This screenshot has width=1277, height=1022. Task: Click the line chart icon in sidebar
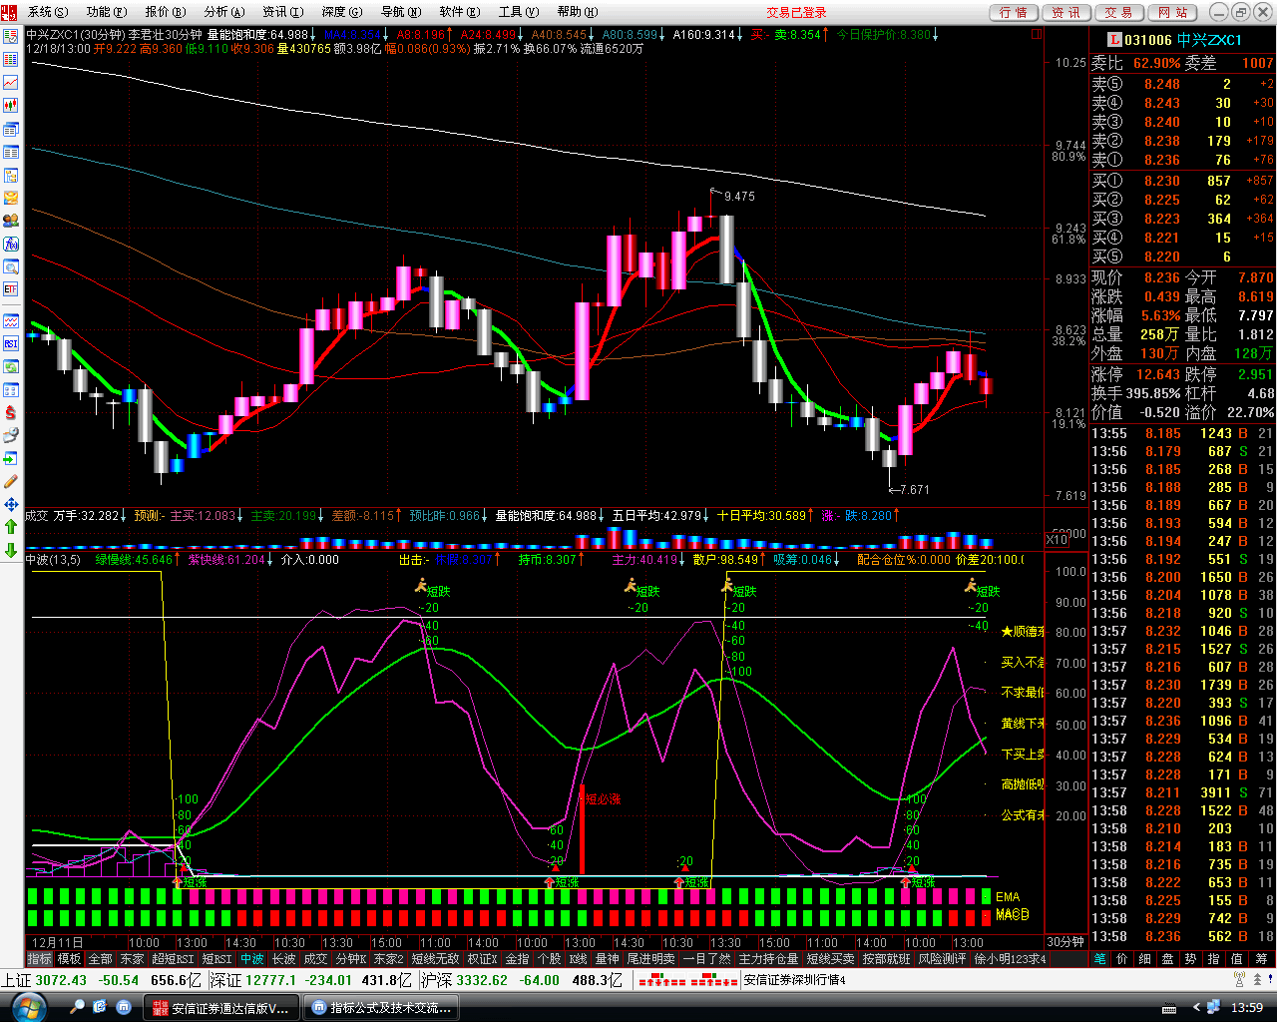(x=11, y=82)
